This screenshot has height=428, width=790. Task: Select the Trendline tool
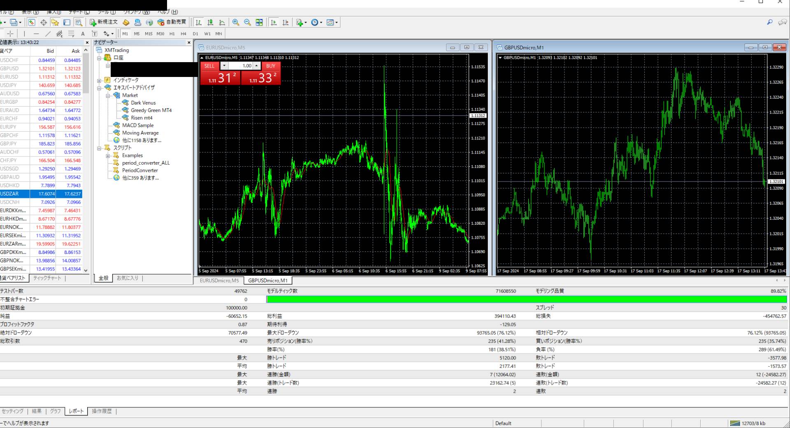pyautogui.click(x=48, y=34)
